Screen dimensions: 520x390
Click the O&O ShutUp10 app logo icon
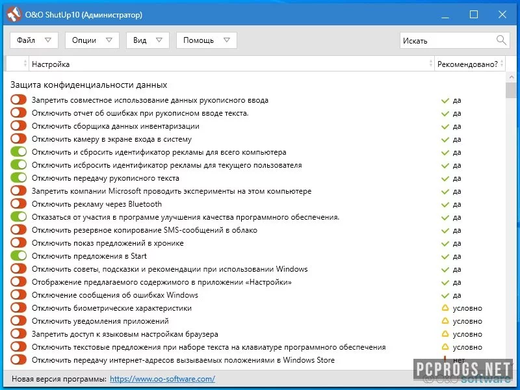click(x=14, y=14)
